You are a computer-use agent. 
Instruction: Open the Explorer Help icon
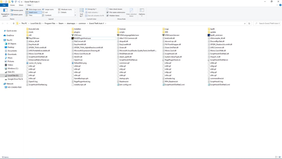pos(280,5)
